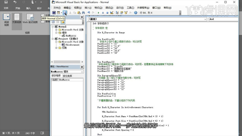
Task: Undo last edit in VBA editor toolbar
Action: coord(89,13)
